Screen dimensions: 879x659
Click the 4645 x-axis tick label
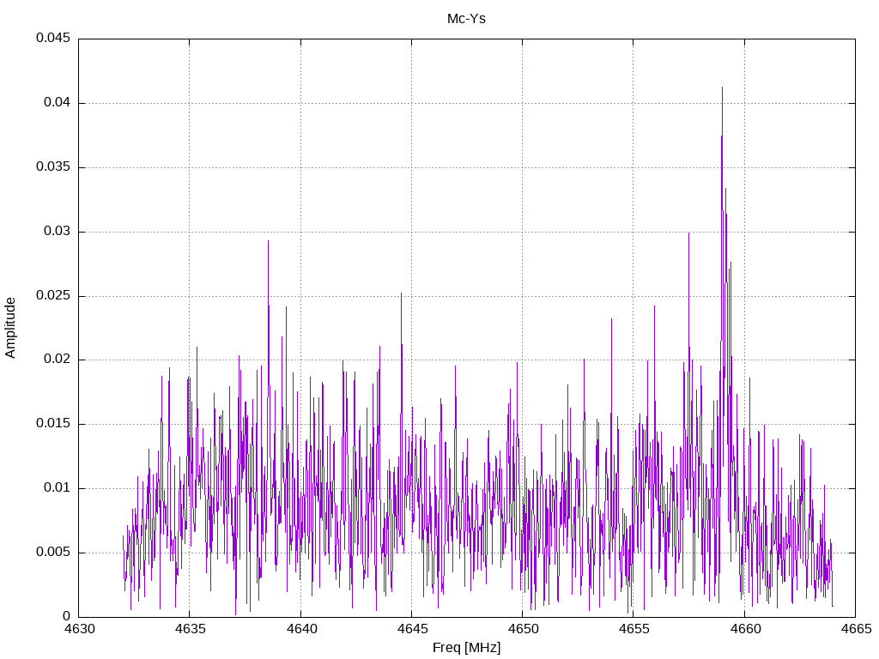tap(411, 630)
